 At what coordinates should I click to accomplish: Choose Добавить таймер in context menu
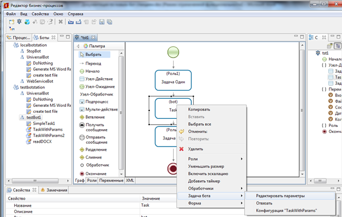[204, 181]
